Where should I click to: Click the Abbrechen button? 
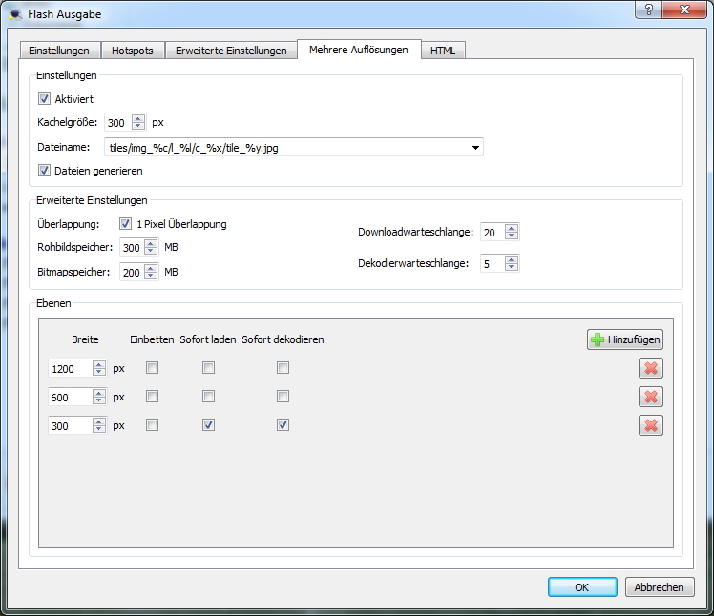tap(659, 587)
